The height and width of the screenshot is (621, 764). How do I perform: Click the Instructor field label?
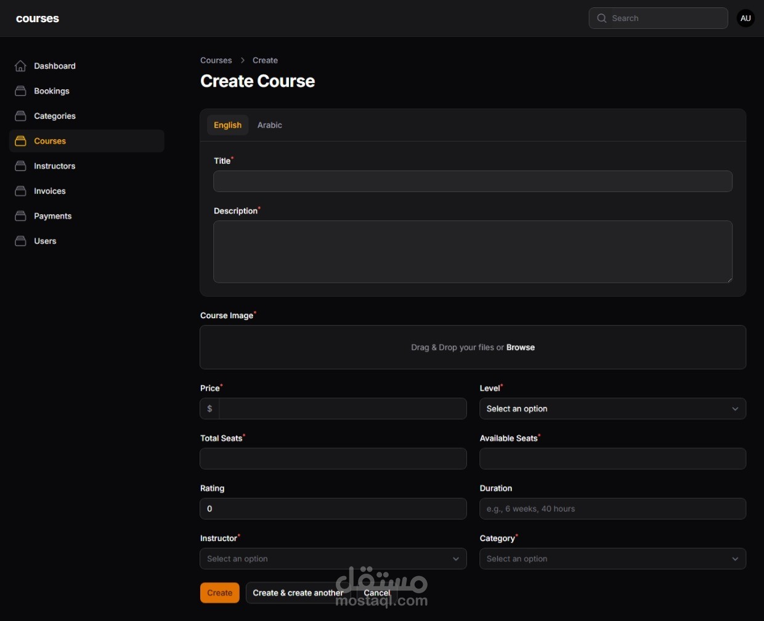coord(219,538)
